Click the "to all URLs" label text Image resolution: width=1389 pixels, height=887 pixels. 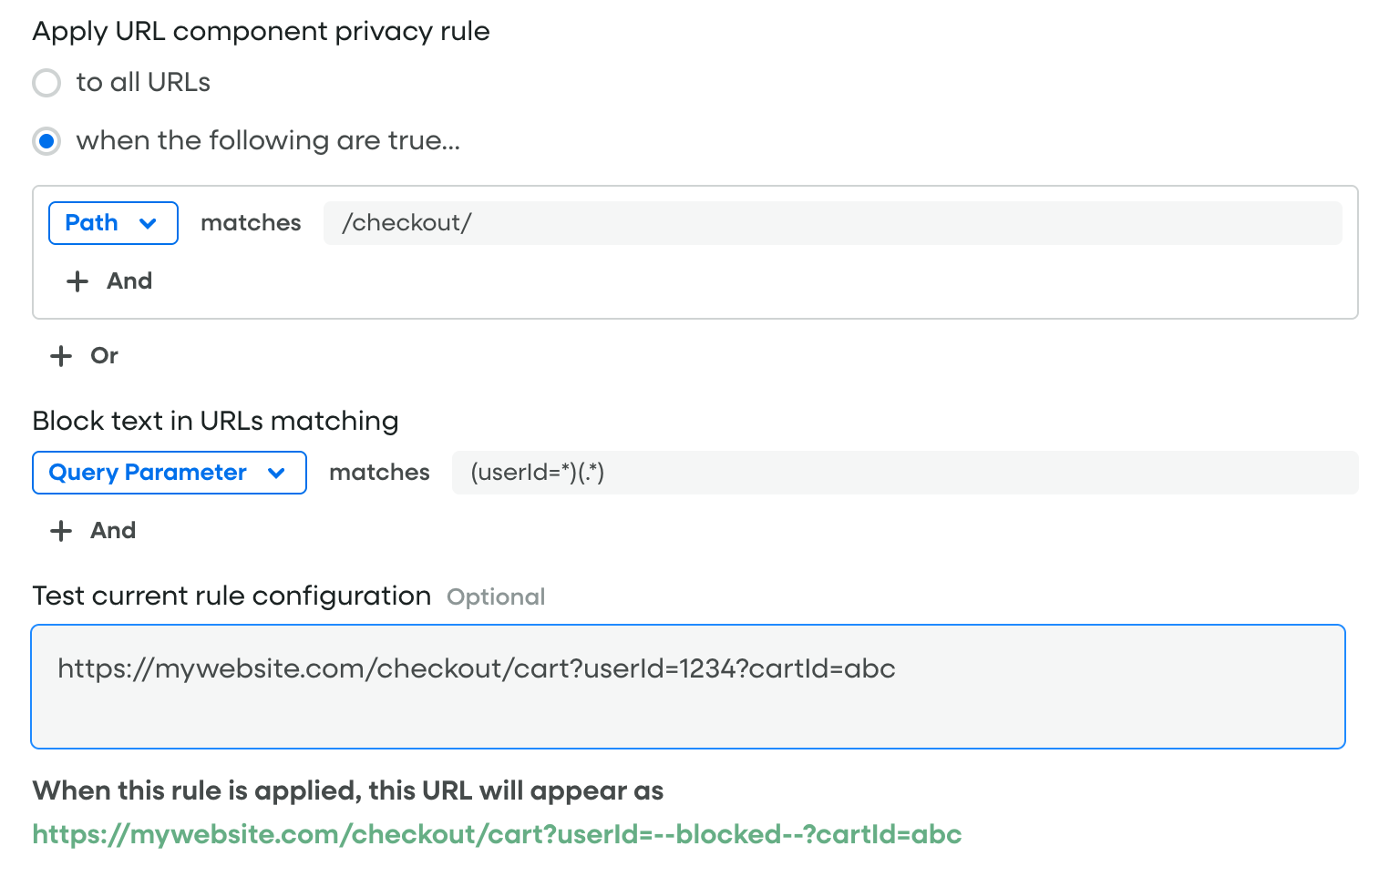pyautogui.click(x=143, y=83)
